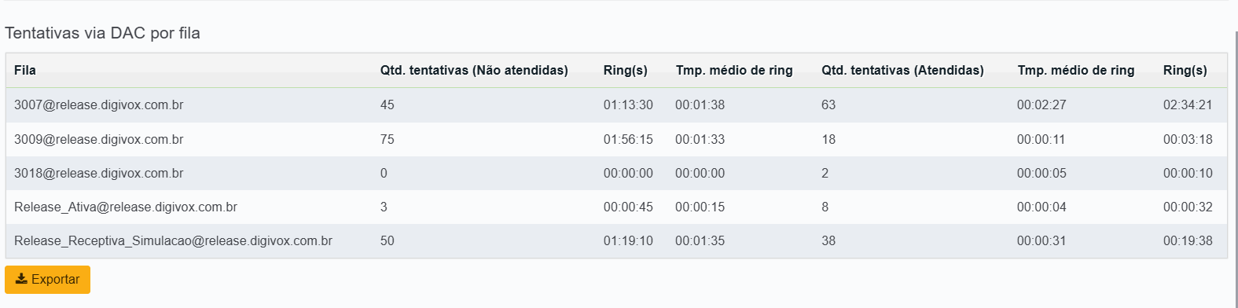Viewport: 1238px width, 308px height.
Task: Click the 01:19:10 ring duration cell
Action: [628, 240]
